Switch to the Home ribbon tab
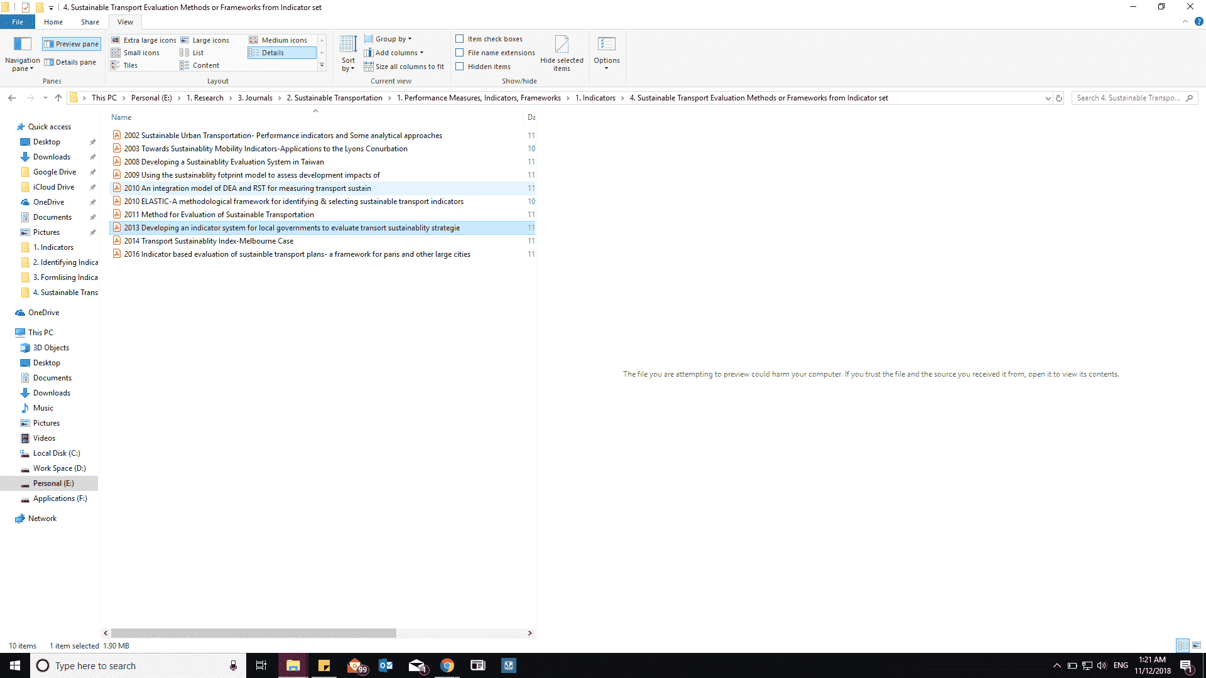 53,21
